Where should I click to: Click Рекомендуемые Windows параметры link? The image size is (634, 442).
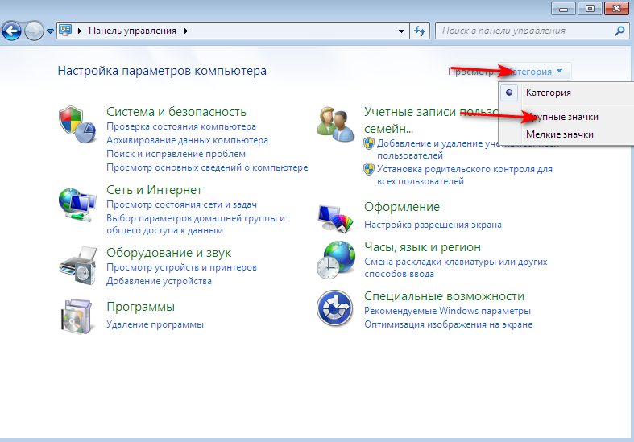pyautogui.click(x=447, y=311)
